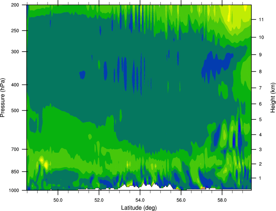Click the 56.0 latitude tick label

[181, 200]
